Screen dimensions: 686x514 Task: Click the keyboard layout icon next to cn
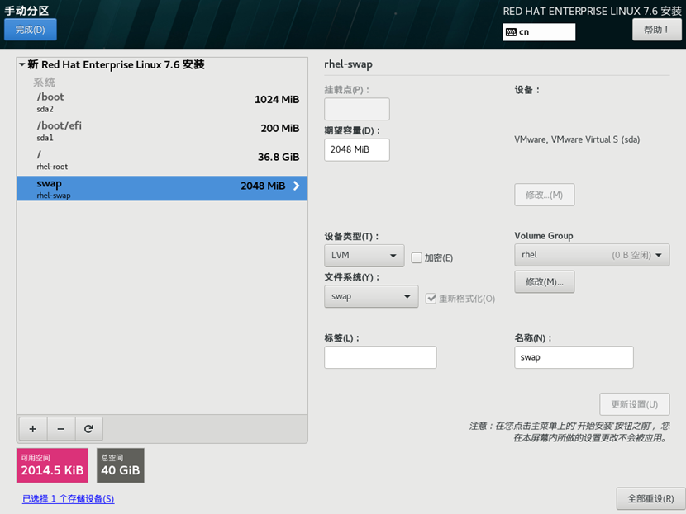(511, 32)
